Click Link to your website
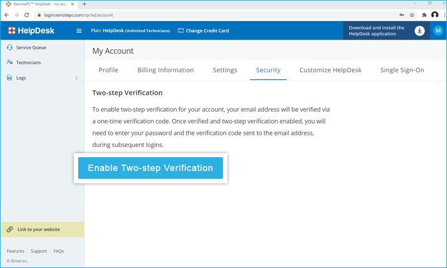 [38, 229]
